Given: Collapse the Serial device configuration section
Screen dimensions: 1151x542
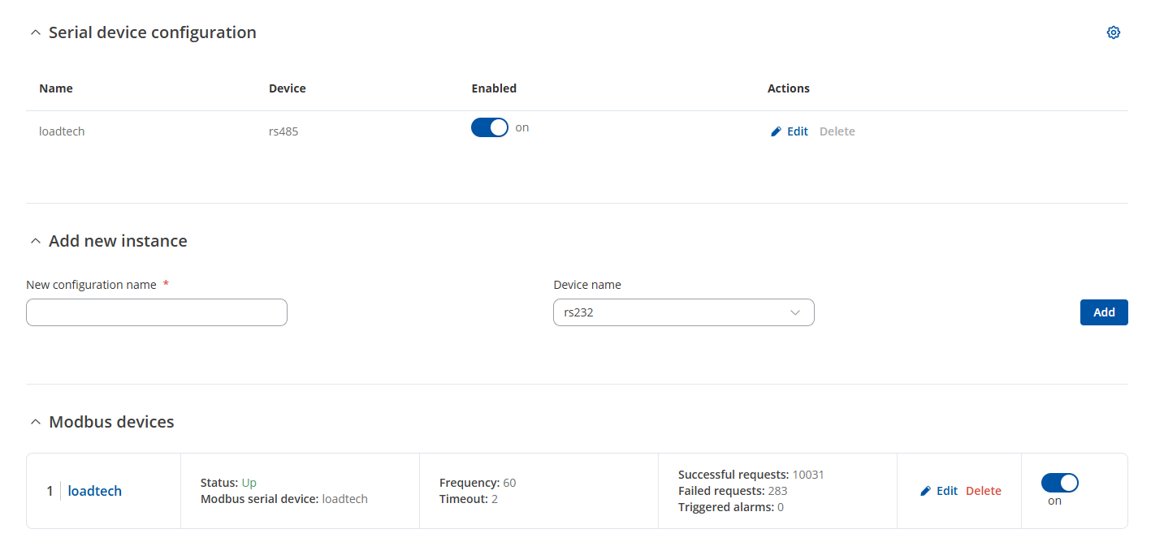Looking at the screenshot, I should 35,32.
